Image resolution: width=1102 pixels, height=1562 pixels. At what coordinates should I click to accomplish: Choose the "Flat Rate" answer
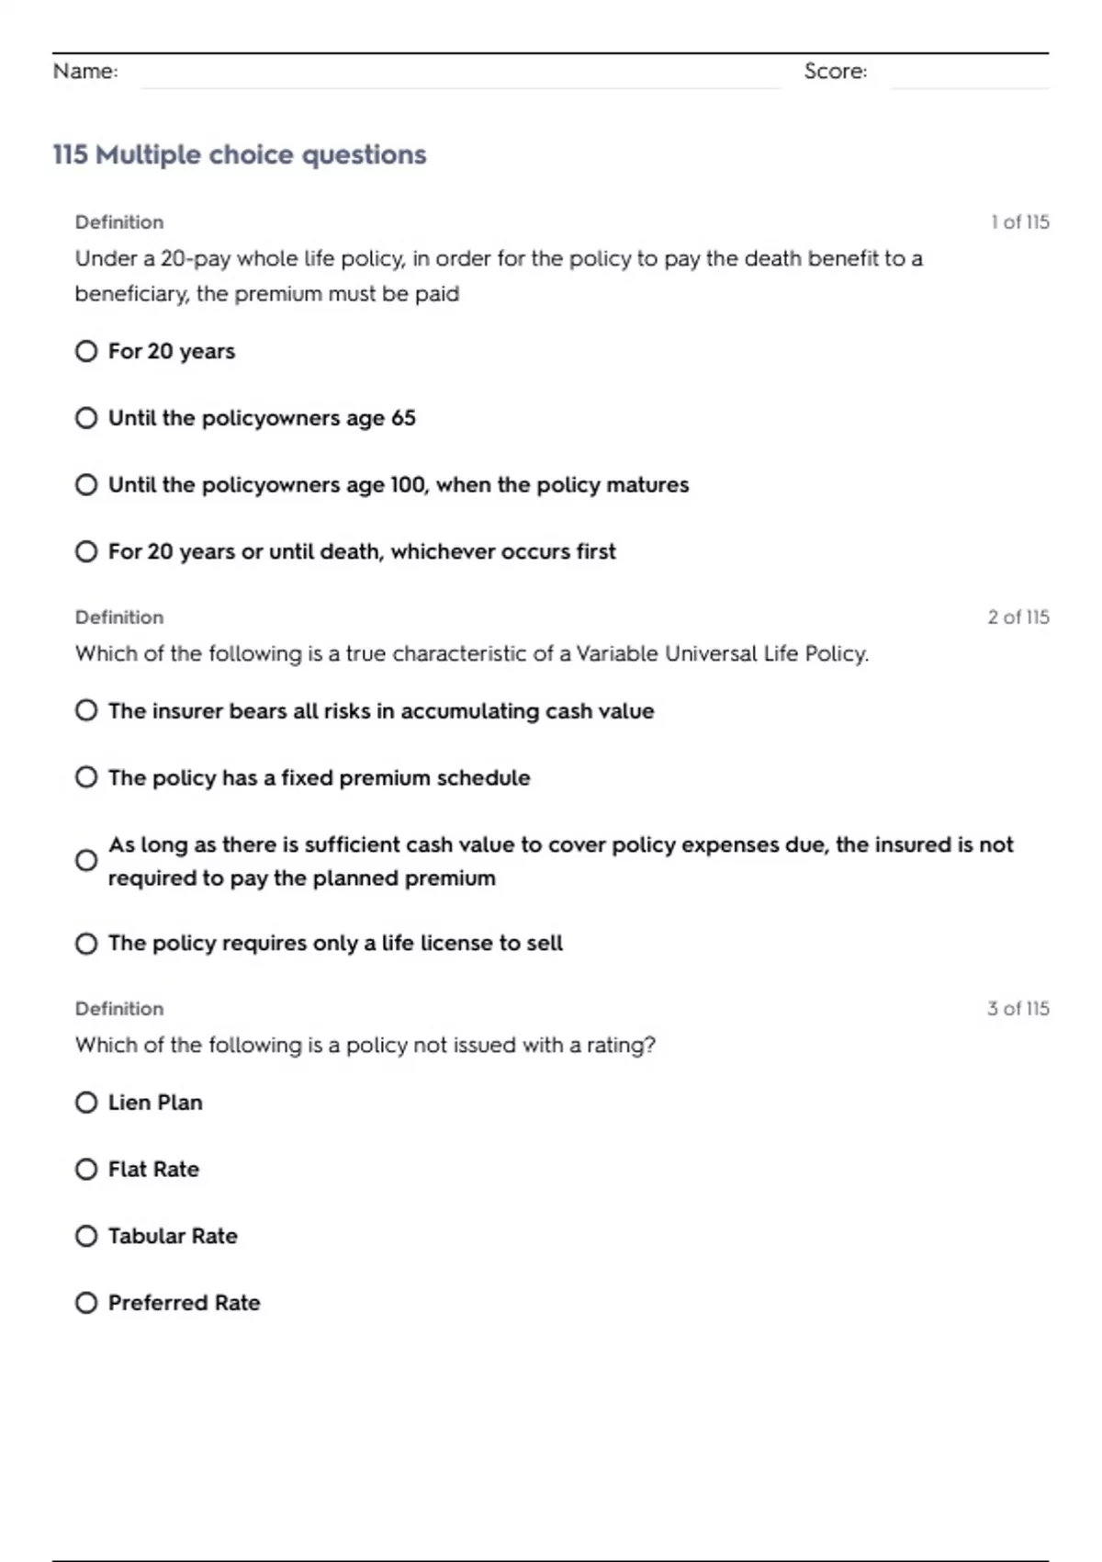click(x=86, y=1169)
